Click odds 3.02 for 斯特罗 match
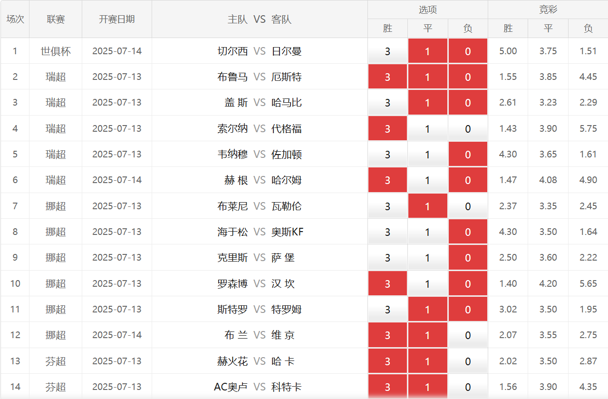This screenshot has height=399, width=608. pyautogui.click(x=508, y=309)
